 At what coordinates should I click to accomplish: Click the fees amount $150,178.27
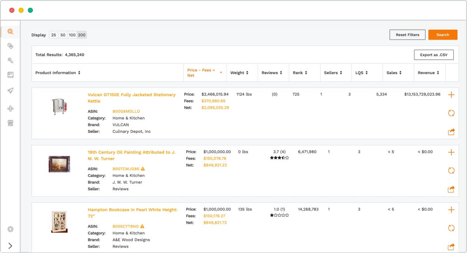214,216
